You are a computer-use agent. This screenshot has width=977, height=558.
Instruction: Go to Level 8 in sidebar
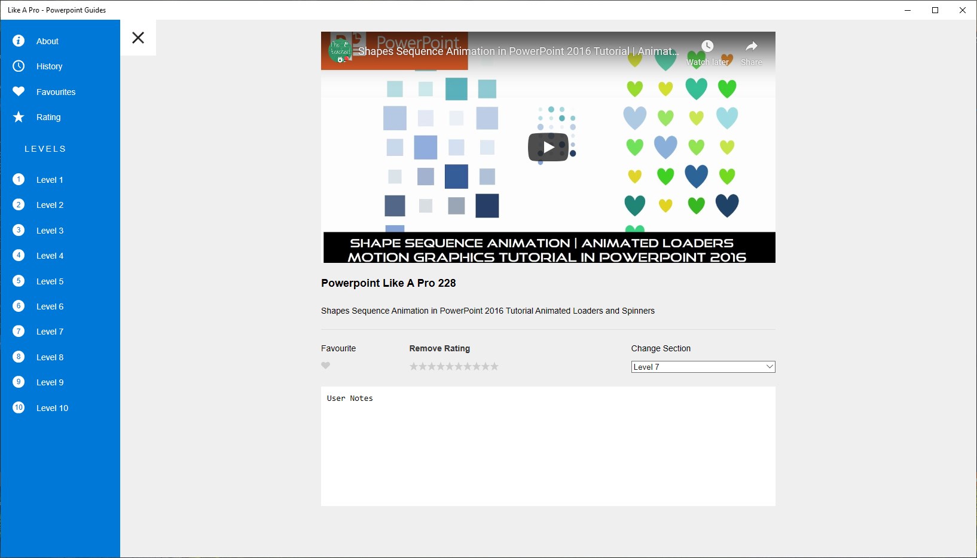60,357
